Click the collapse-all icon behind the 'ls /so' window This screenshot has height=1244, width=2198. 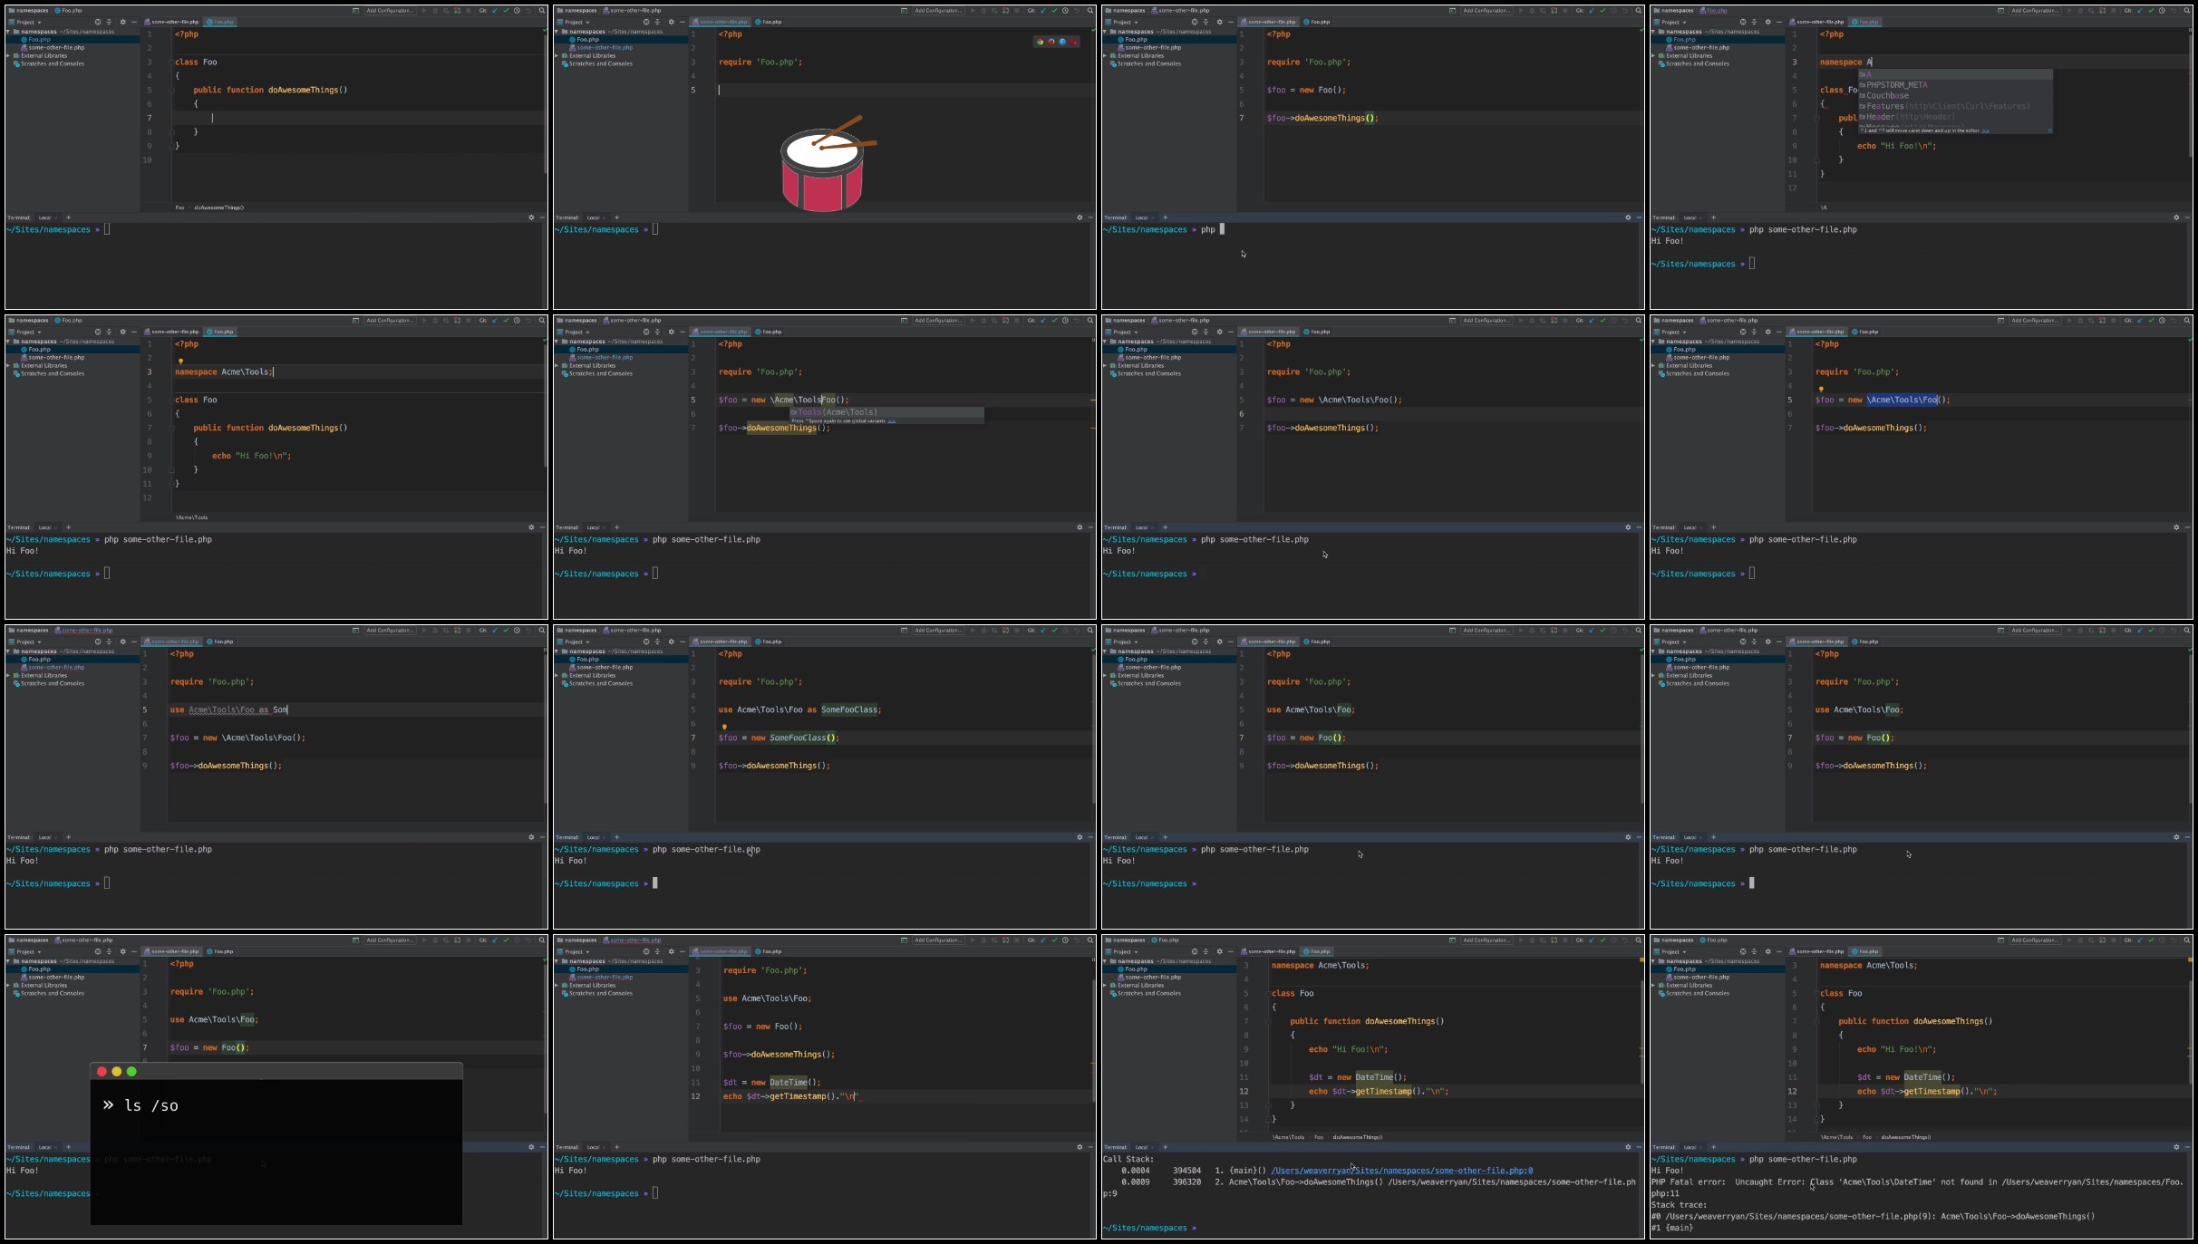coord(110,951)
